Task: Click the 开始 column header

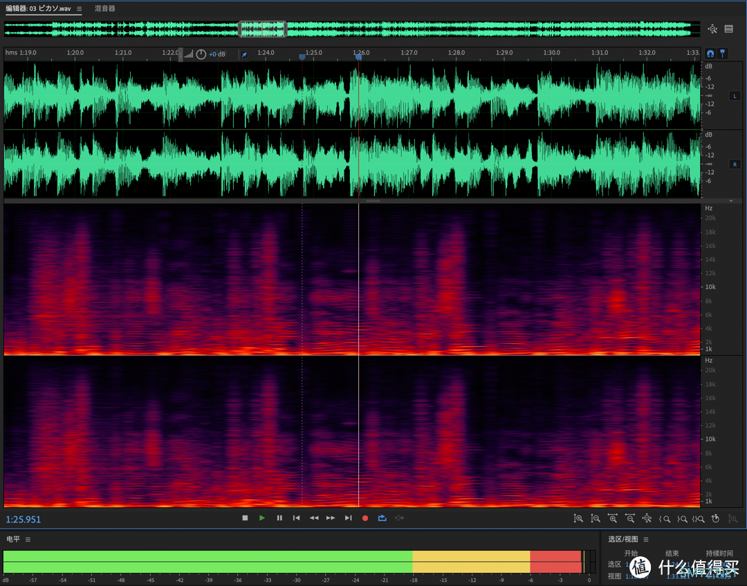Action: point(631,553)
